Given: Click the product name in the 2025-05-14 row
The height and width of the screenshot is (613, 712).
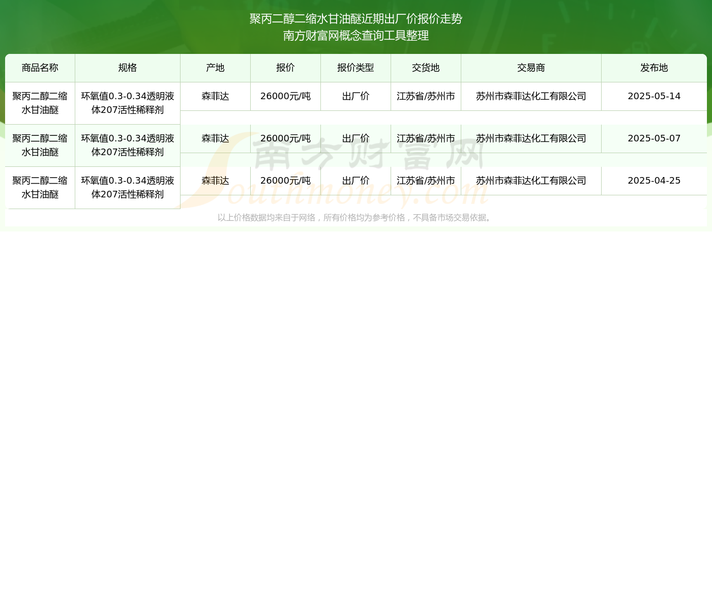Looking at the screenshot, I should tap(40, 103).
